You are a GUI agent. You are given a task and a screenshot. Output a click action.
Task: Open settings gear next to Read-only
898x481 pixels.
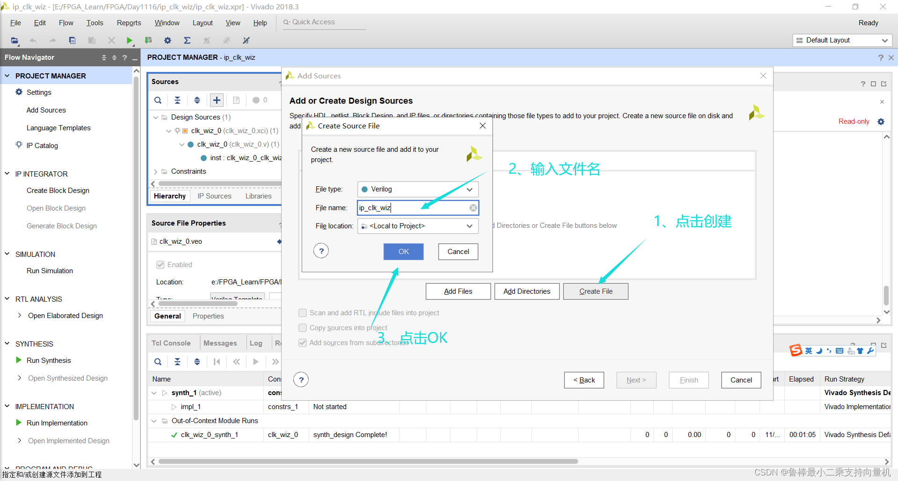pyautogui.click(x=881, y=121)
